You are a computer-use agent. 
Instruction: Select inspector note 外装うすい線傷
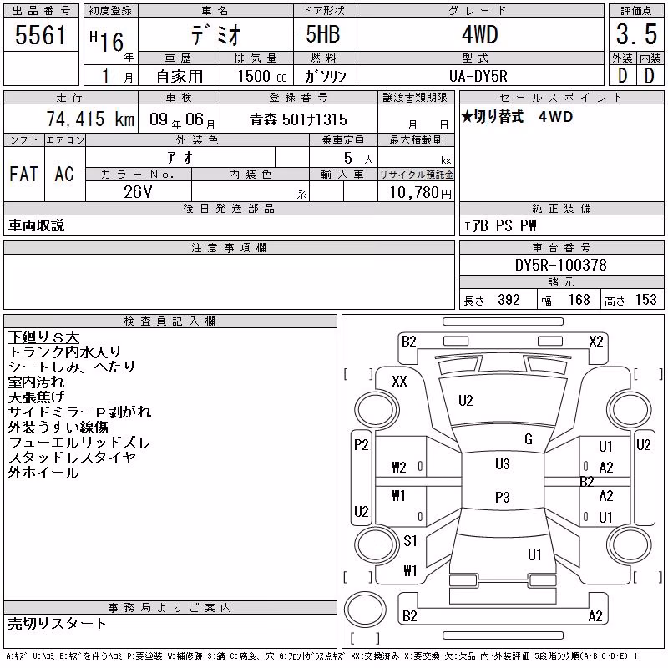pos(58,427)
